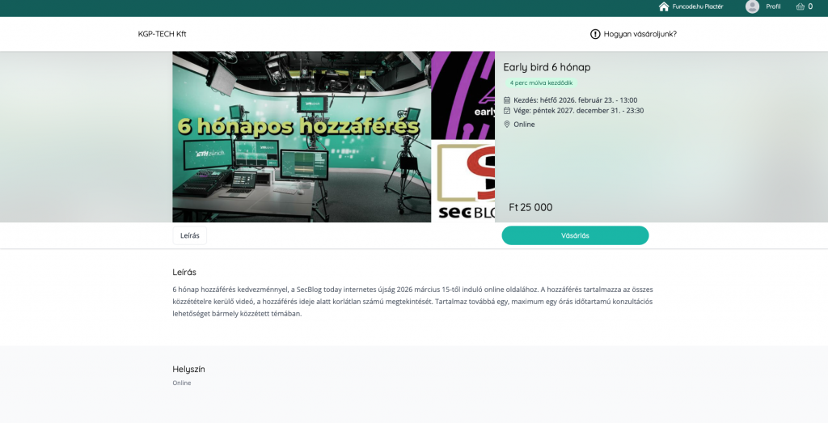Click the Early bird 6 hónap title
The height and width of the screenshot is (423, 828).
click(547, 67)
